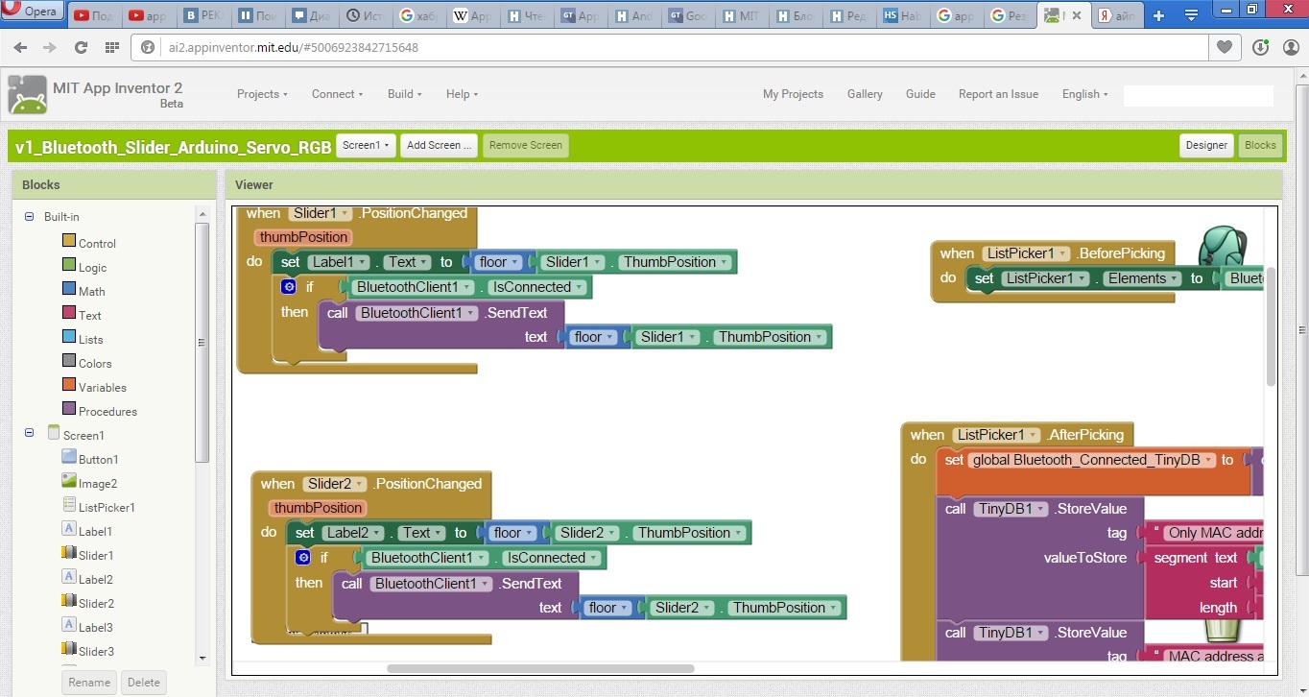Click the Remove Screen button
The image size is (1309, 697).
click(525, 146)
